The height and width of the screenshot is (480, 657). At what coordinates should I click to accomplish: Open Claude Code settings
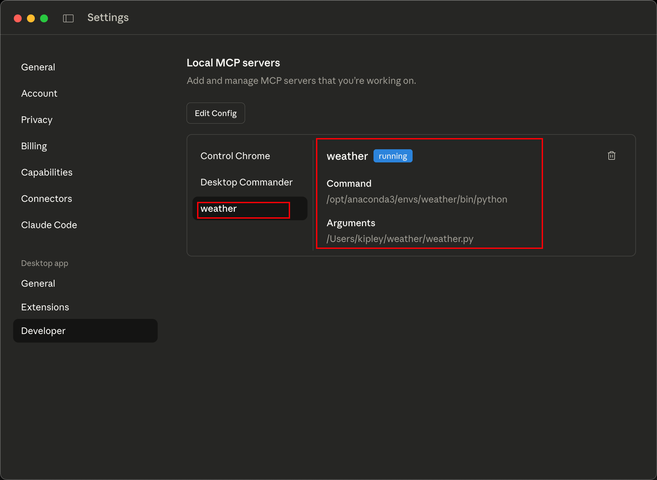tap(49, 225)
